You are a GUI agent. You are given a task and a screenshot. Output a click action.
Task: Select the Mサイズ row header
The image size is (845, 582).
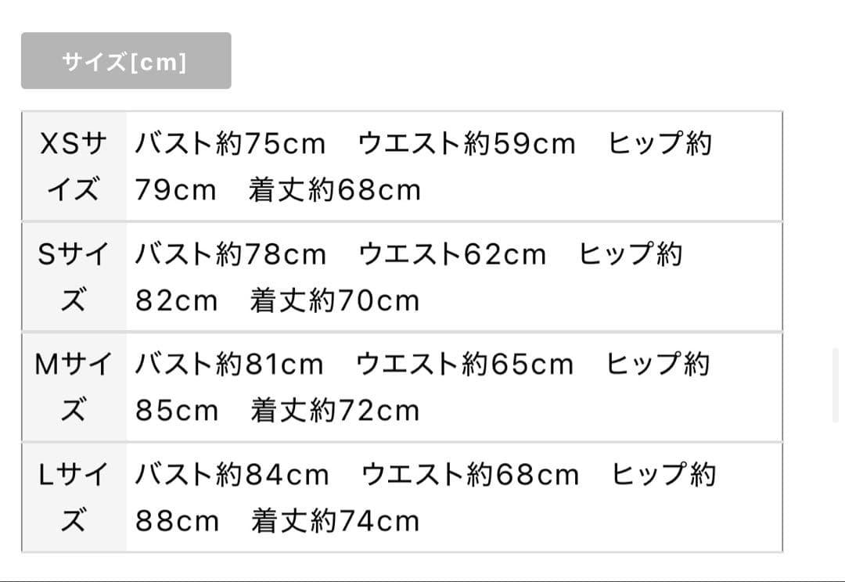tap(74, 387)
